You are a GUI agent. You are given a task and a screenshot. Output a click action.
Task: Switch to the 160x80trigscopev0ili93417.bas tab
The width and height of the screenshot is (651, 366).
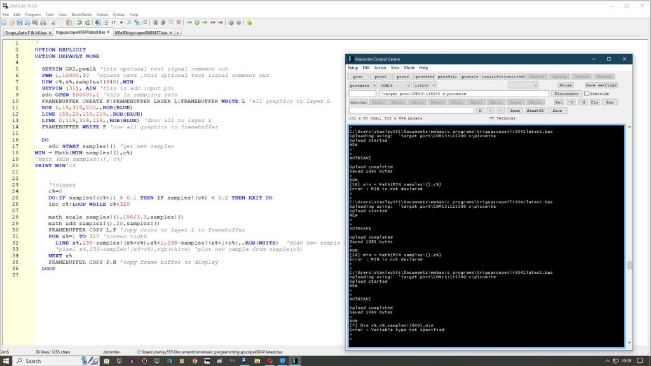click(141, 32)
